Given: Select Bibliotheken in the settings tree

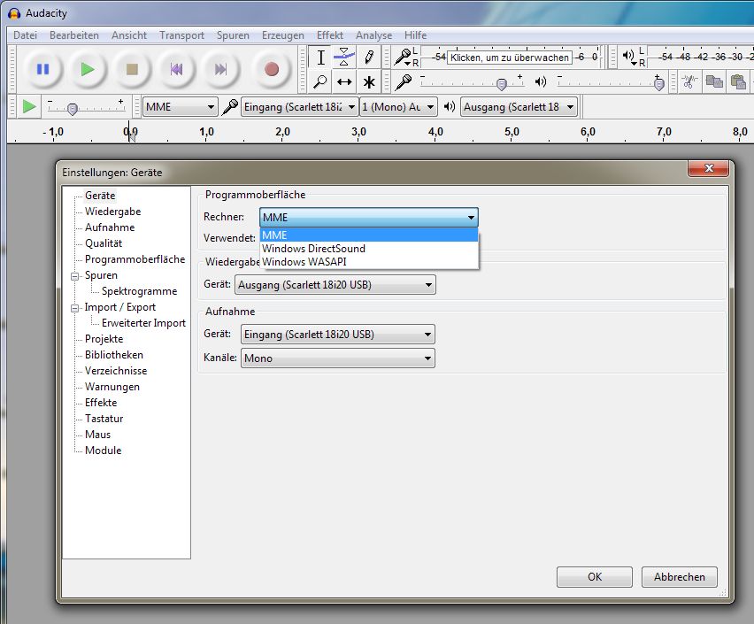Looking at the screenshot, I should click(x=114, y=355).
